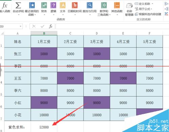Viewport: 169px width, 132px height.
Task: Open the recently used functions icon
Action: (x=32, y=5)
